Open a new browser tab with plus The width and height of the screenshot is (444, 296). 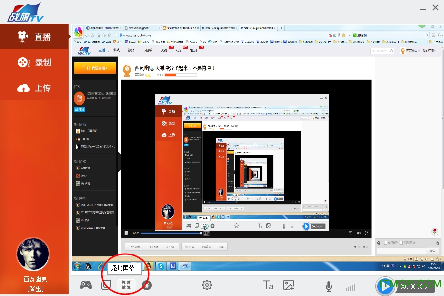[x=281, y=28]
